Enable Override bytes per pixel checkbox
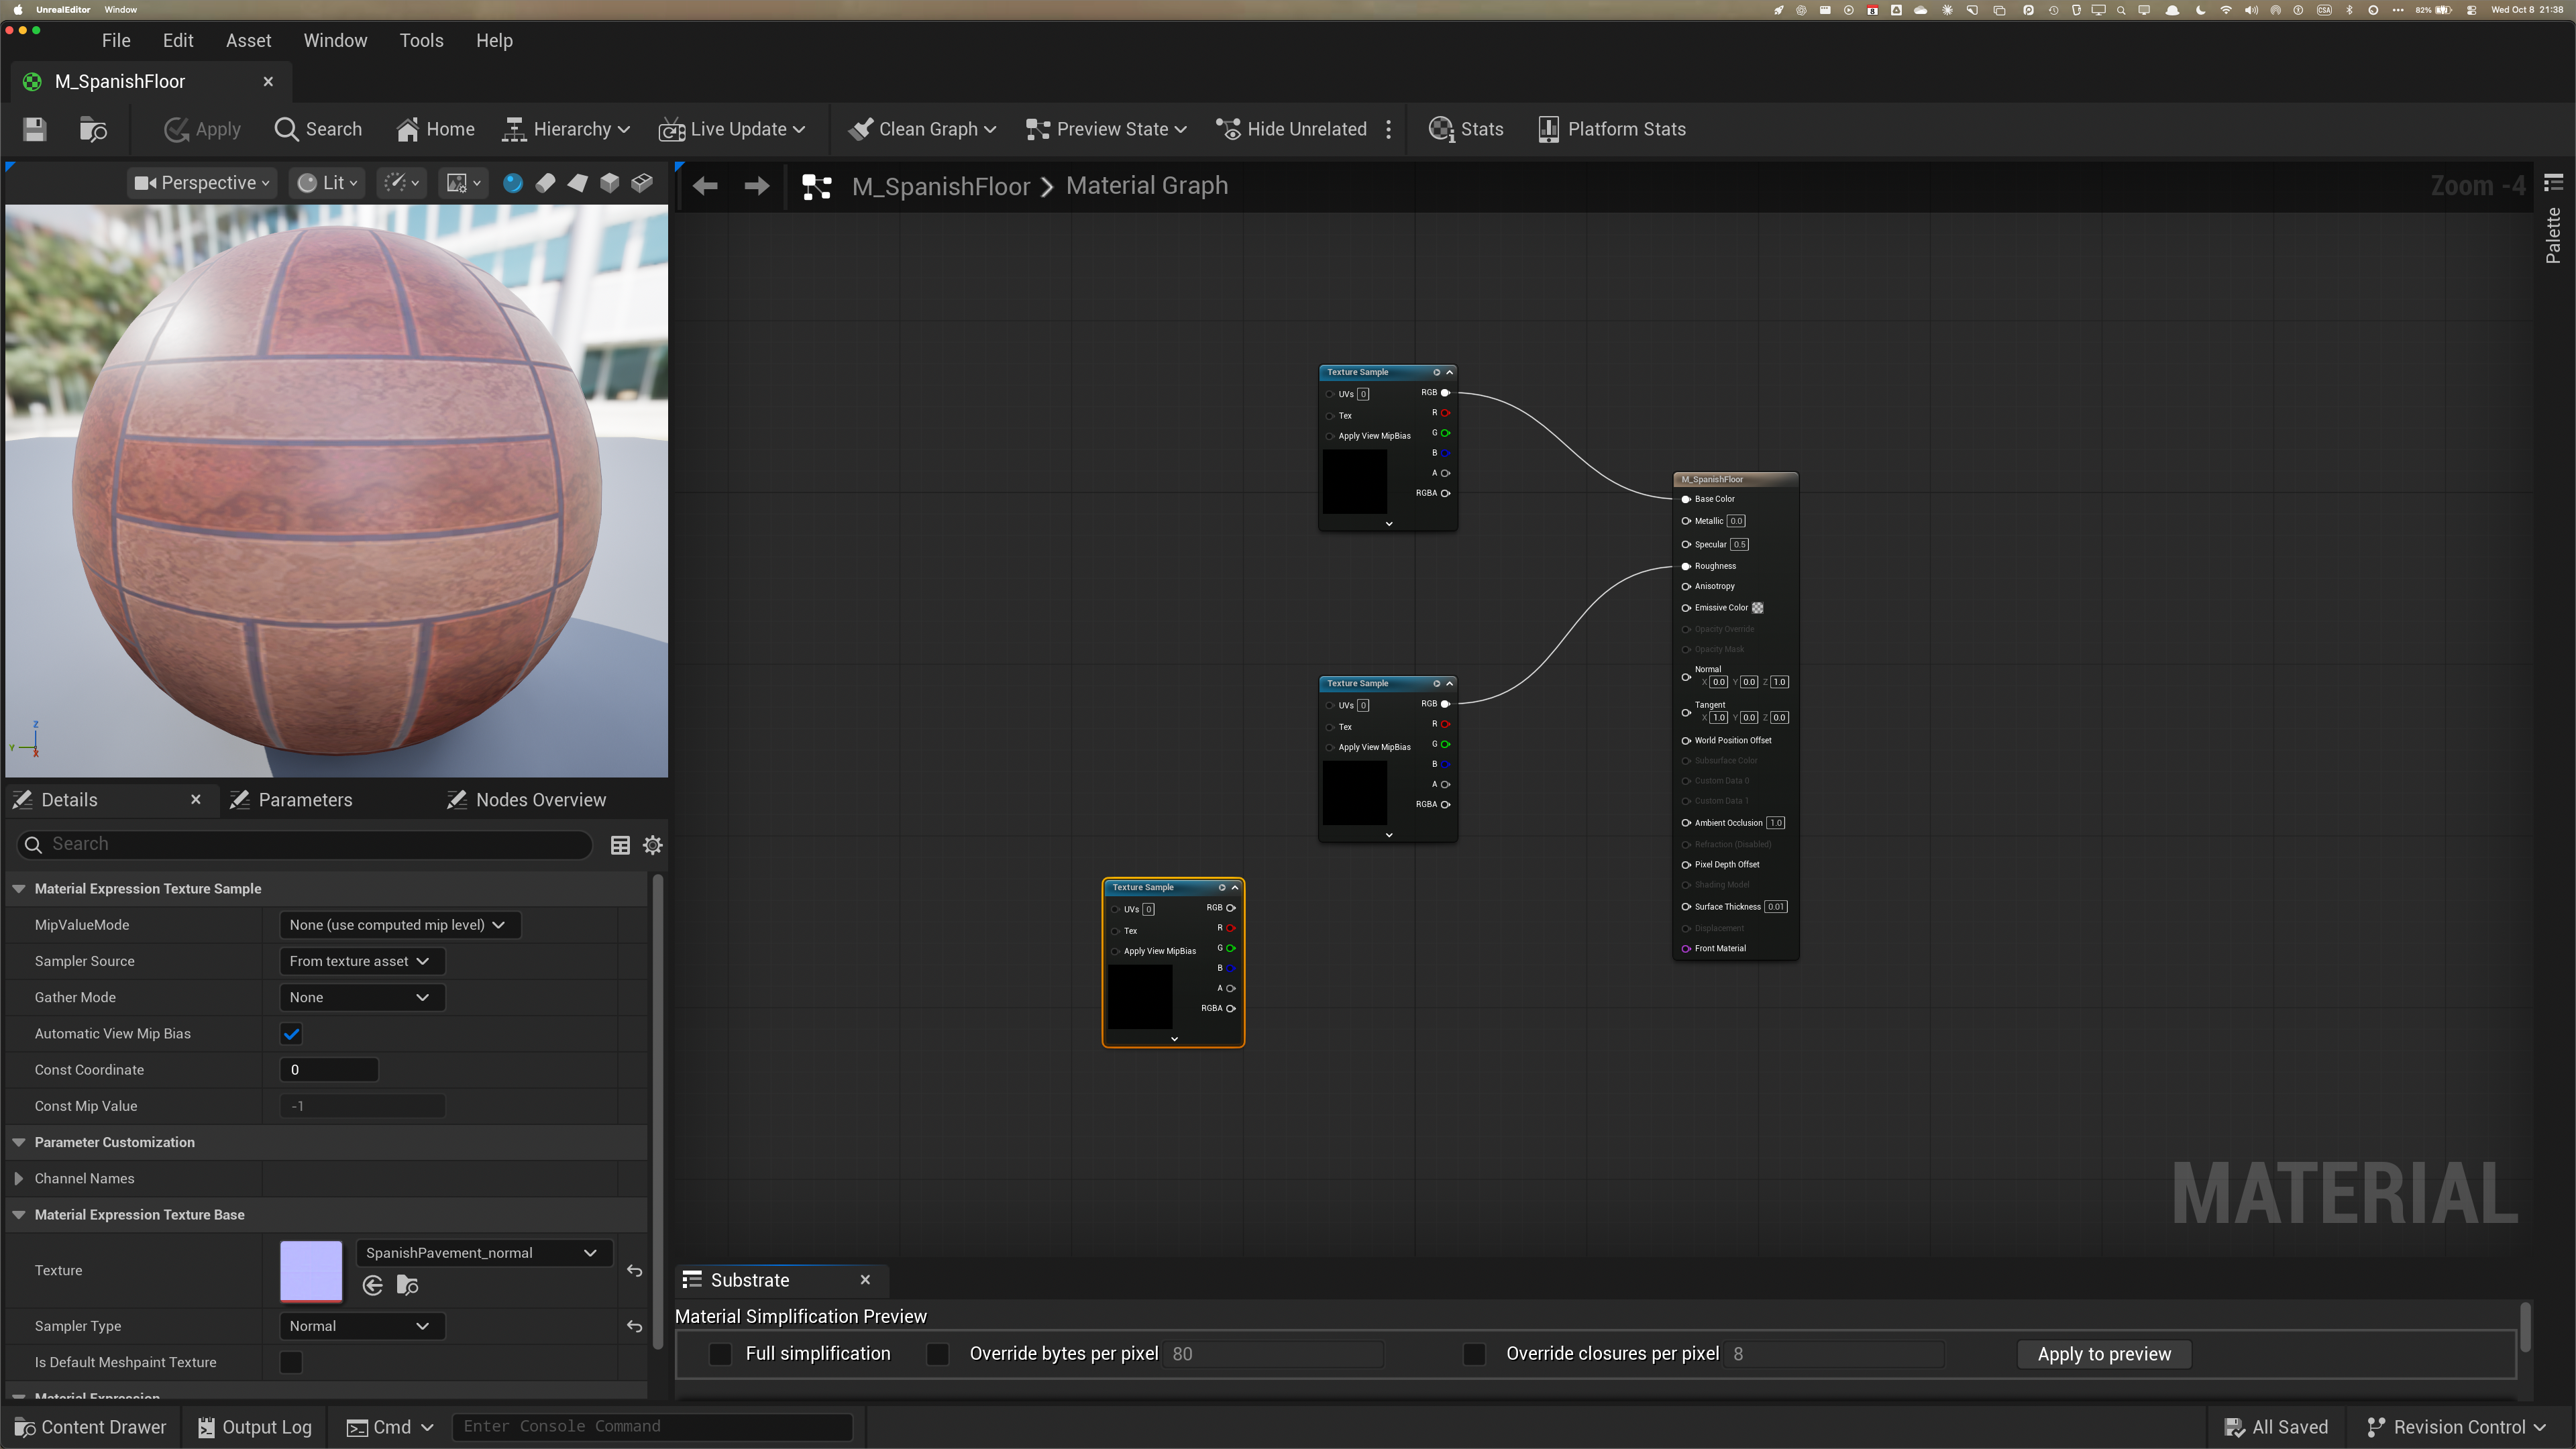 937,1354
